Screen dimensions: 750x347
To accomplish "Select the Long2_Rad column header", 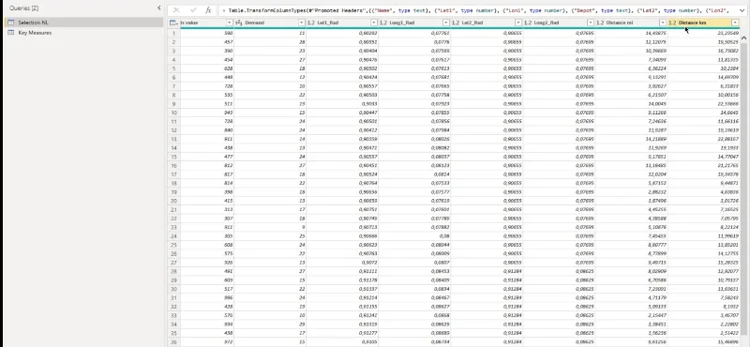I will point(559,23).
